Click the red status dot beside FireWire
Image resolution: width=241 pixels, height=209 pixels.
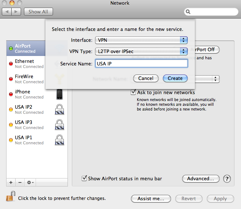[11, 79]
